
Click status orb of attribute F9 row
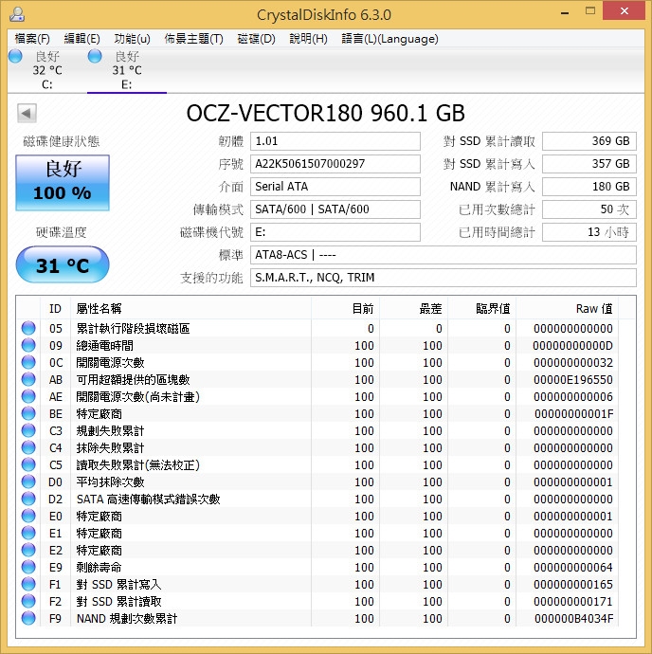coord(28,618)
